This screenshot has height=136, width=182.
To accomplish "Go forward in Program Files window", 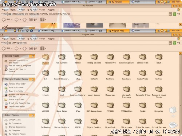I will pos(16,49).
